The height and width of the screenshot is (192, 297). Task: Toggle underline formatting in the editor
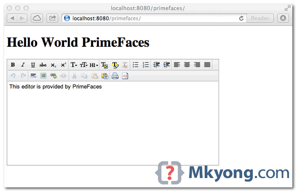[x=33, y=65]
